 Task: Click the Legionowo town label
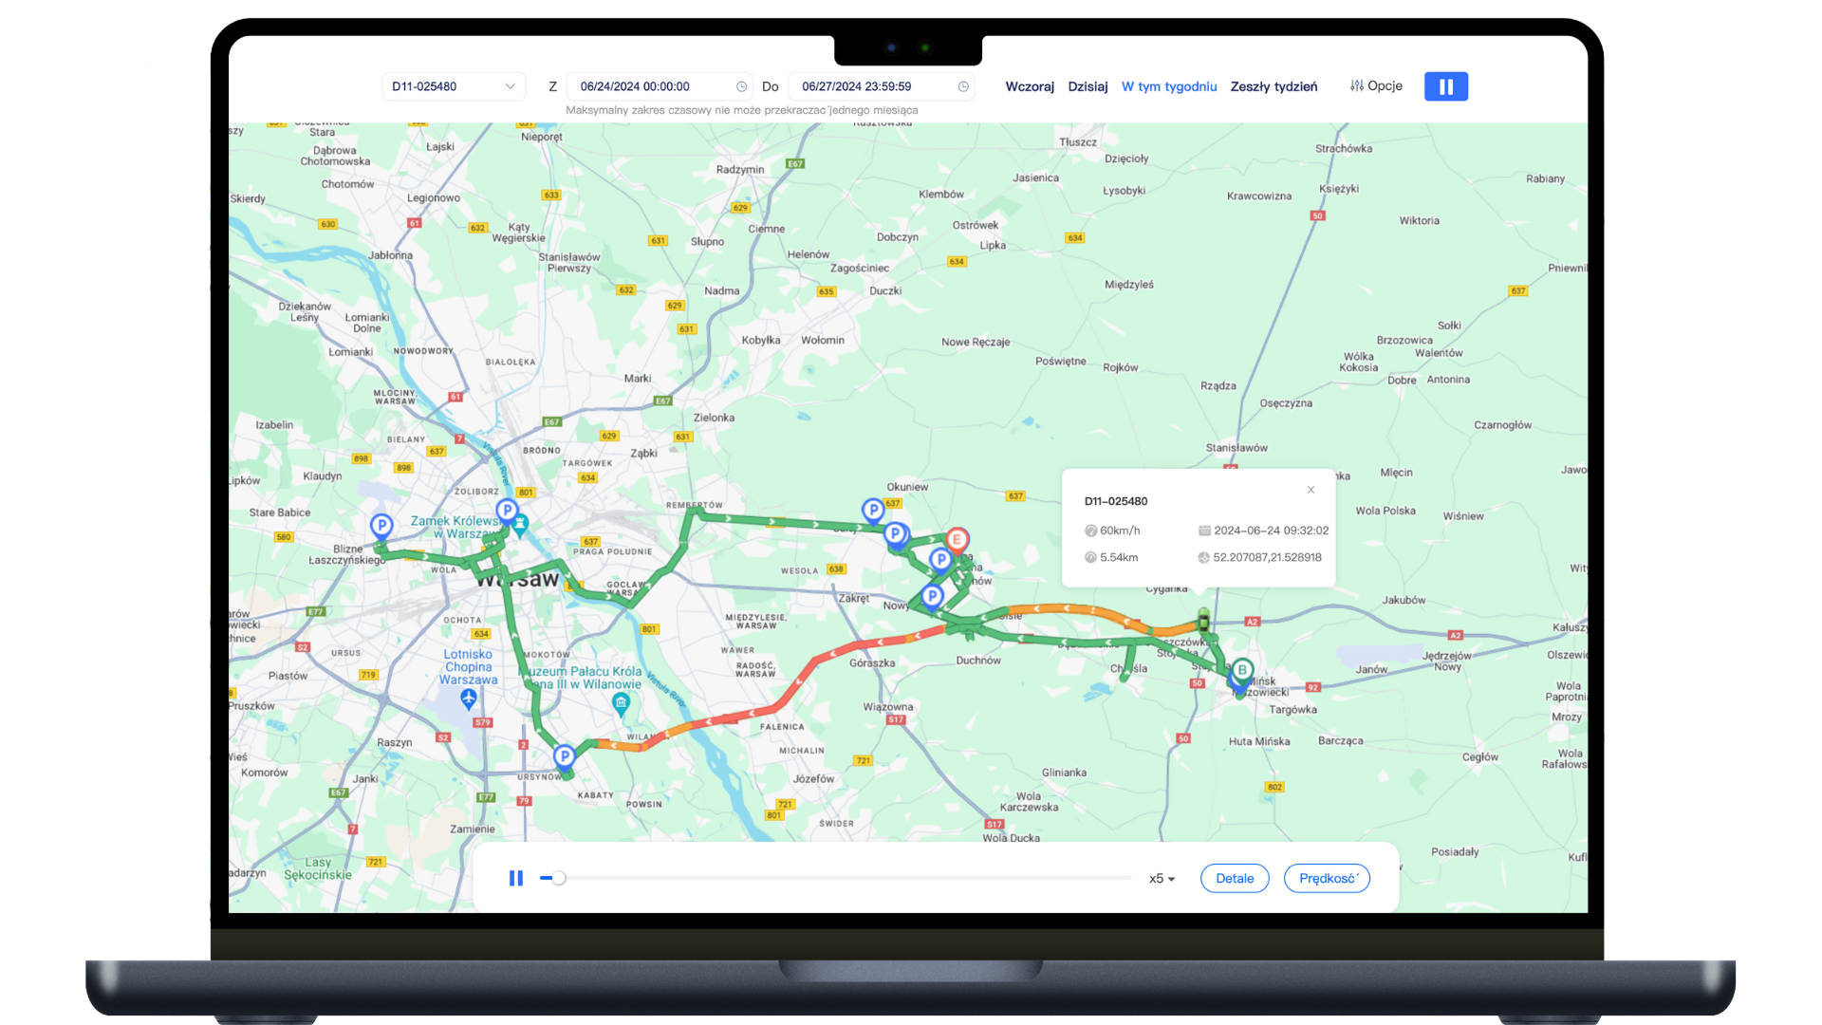click(434, 198)
